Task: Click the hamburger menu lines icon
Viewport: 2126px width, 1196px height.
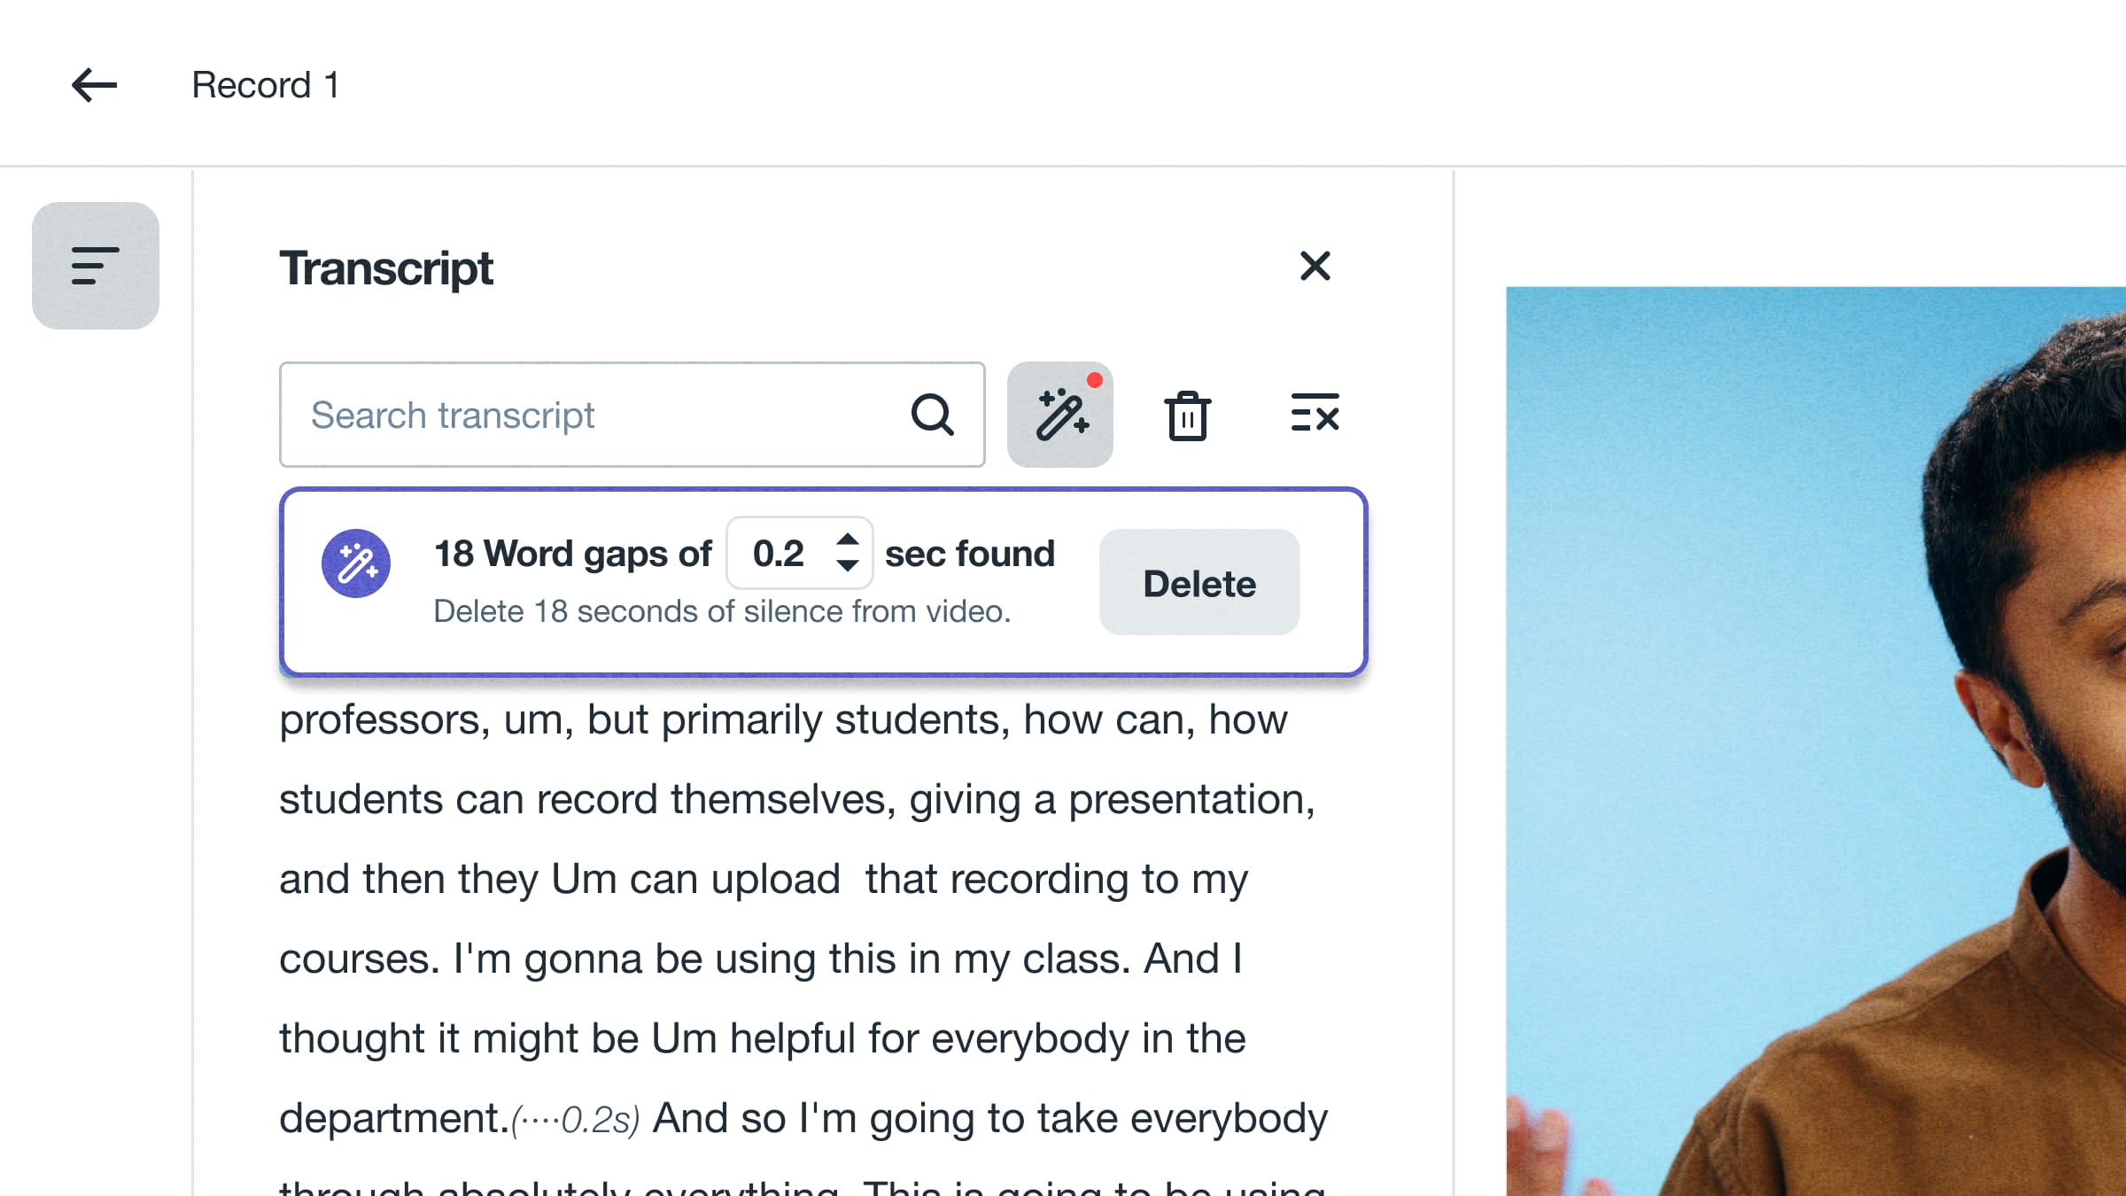Action: pos(93,264)
